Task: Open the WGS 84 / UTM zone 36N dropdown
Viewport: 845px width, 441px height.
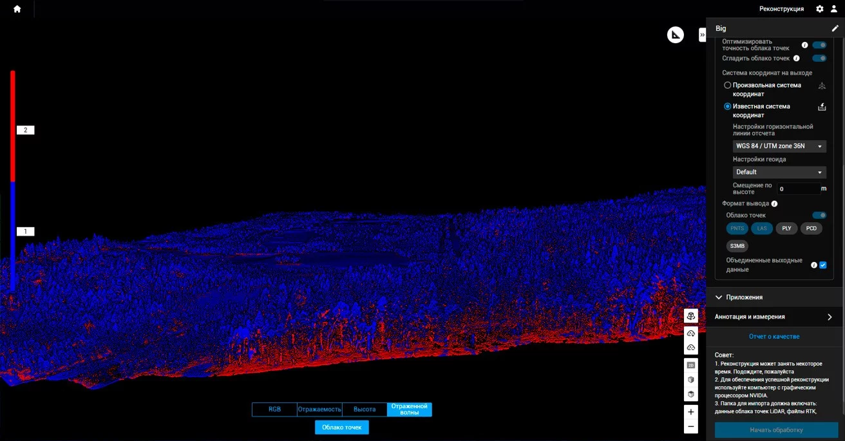Action: click(x=779, y=146)
